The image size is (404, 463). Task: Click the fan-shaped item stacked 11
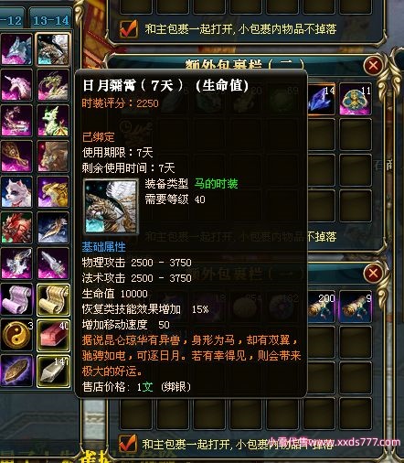click(x=356, y=99)
